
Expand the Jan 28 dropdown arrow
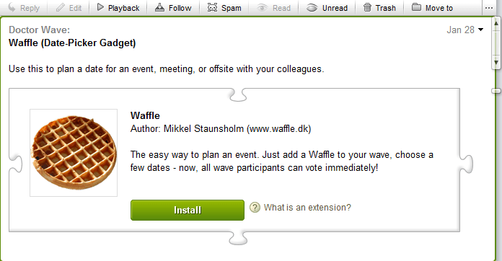(x=480, y=30)
